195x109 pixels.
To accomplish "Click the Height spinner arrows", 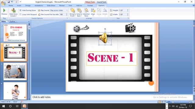I will tap(128, 10).
